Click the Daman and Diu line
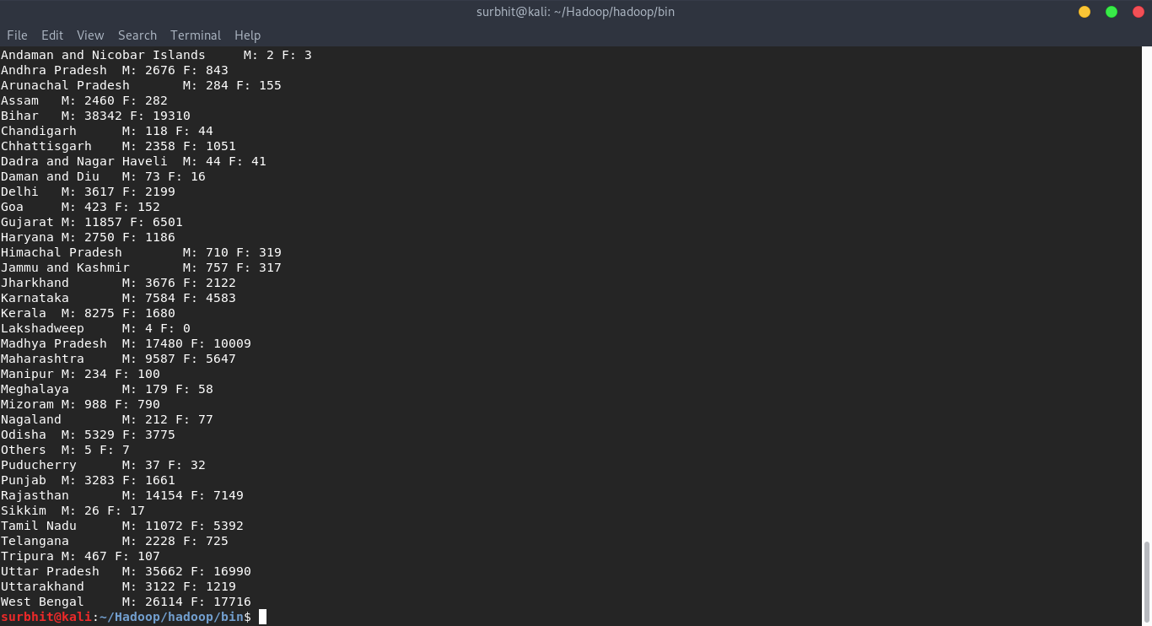The image size is (1152, 626). point(103,176)
